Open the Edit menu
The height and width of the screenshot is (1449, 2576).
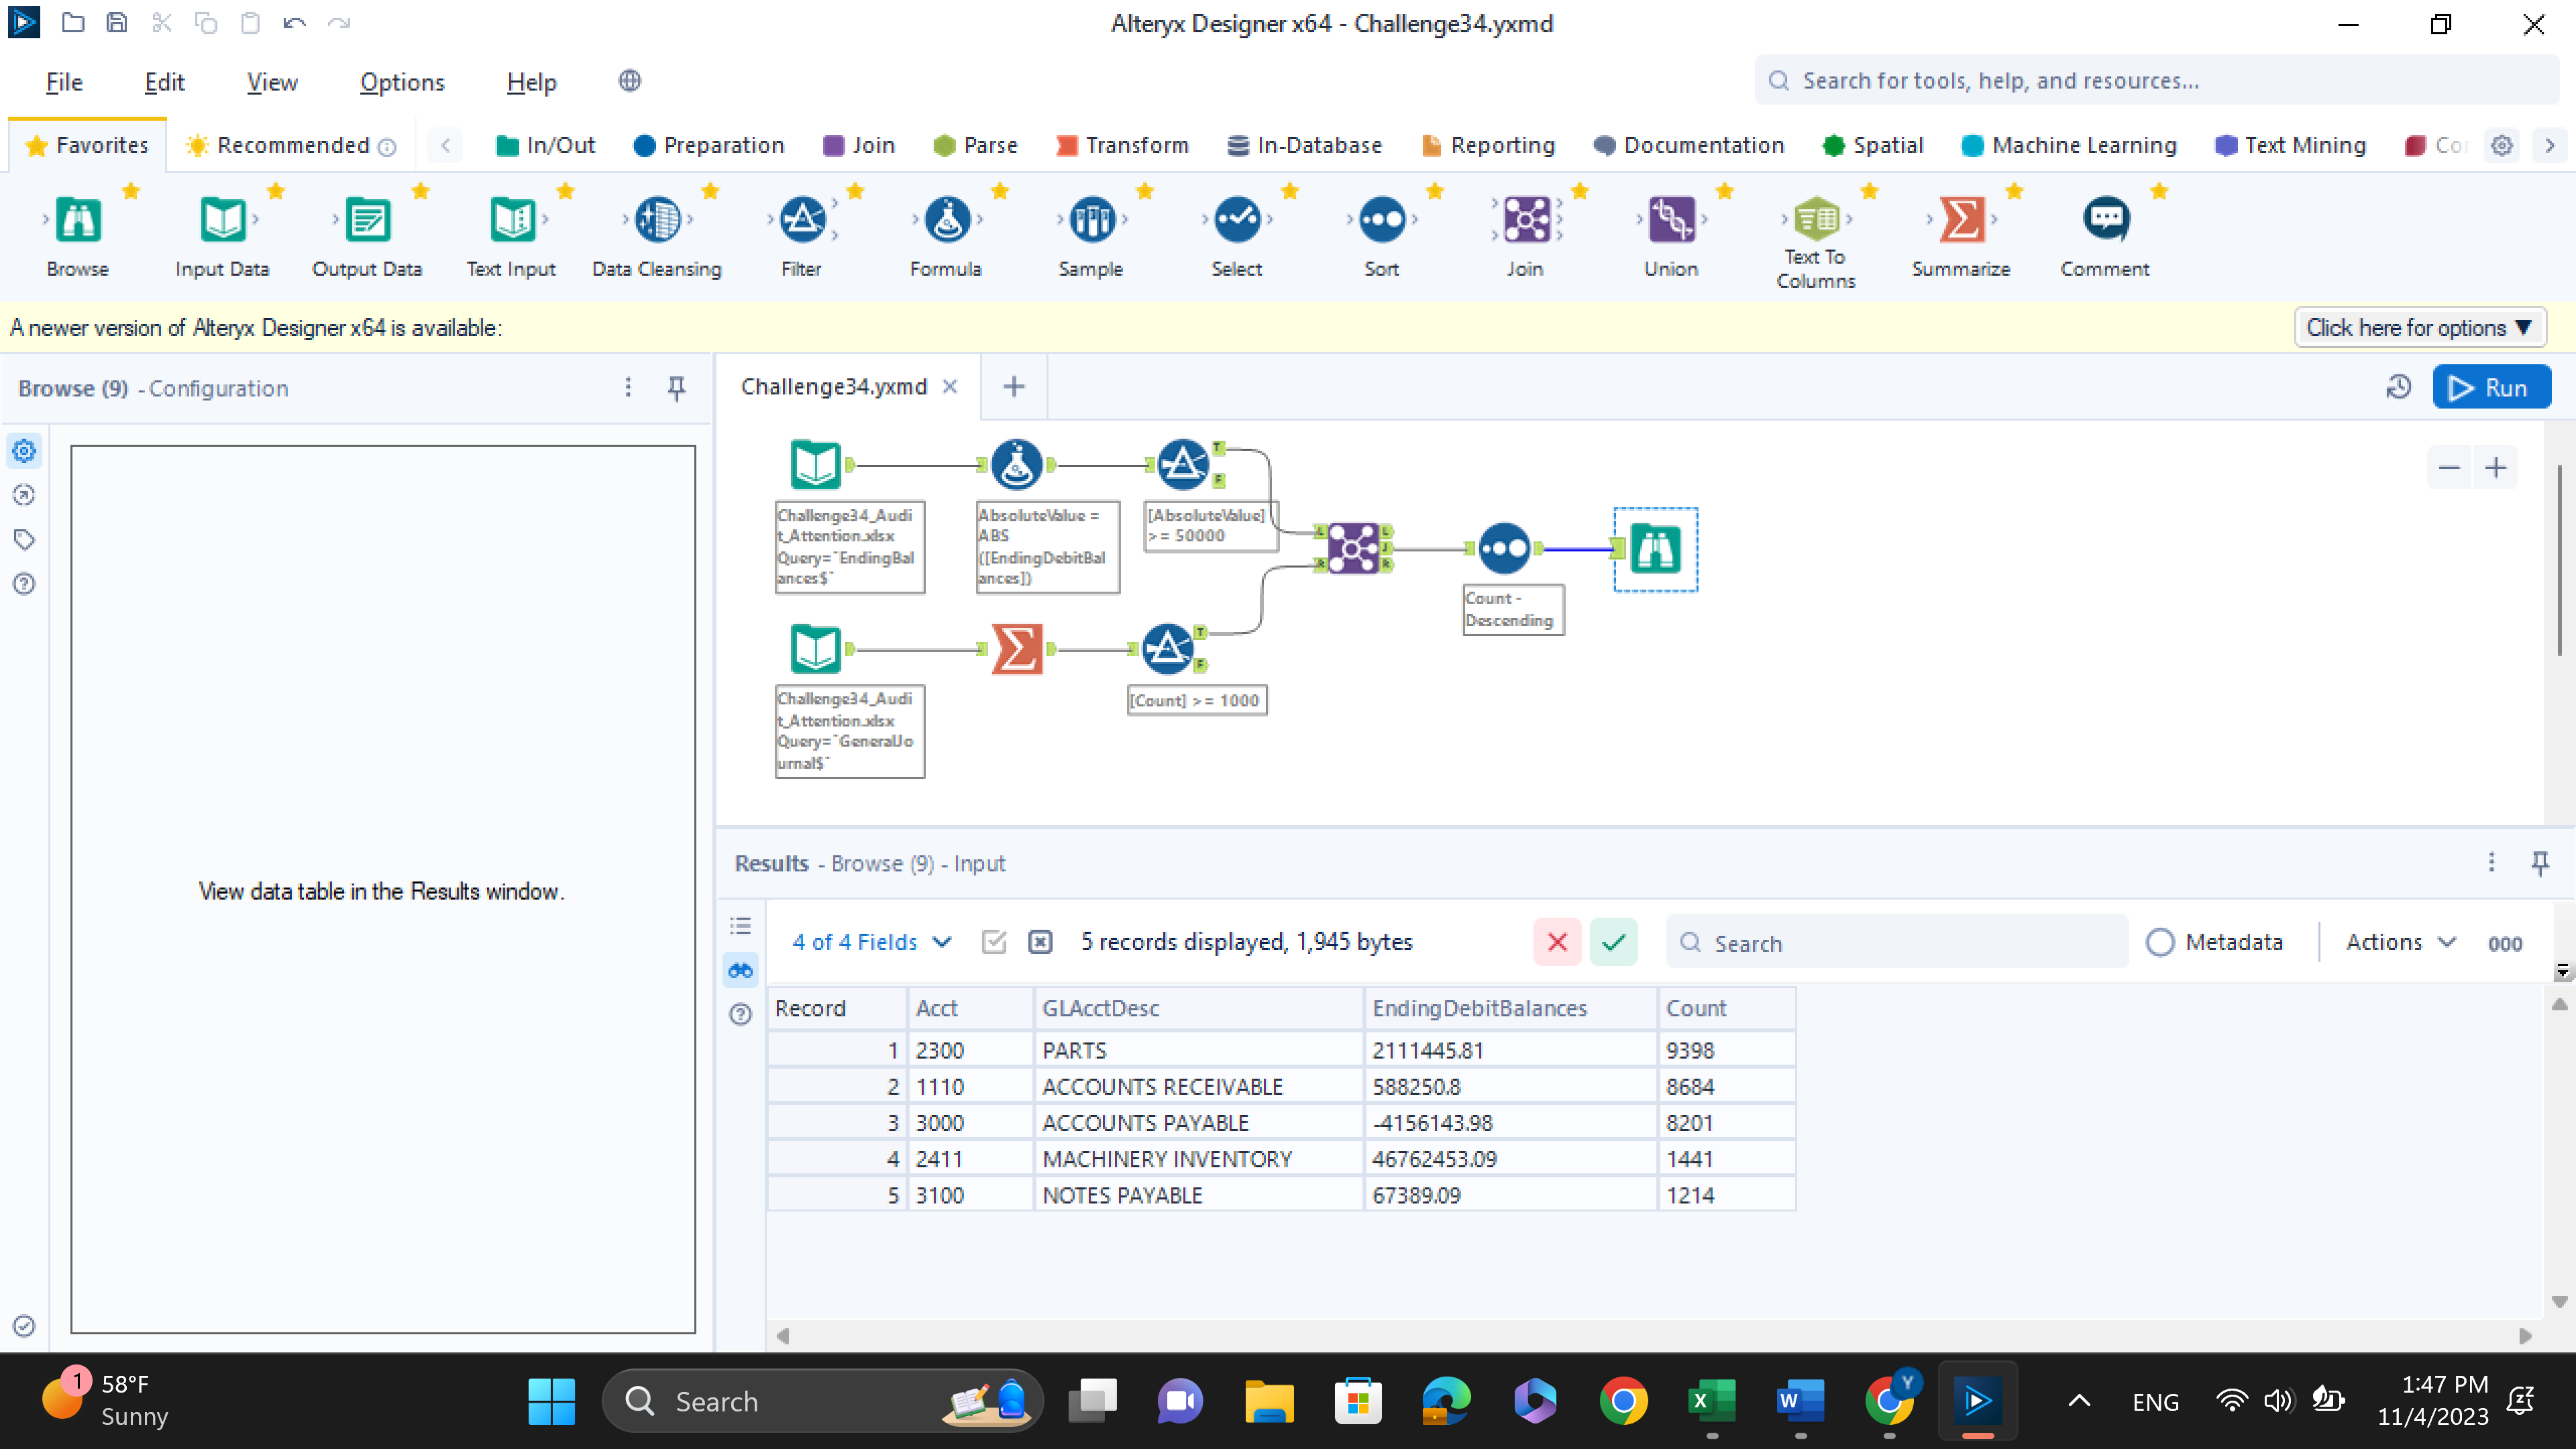coord(164,82)
